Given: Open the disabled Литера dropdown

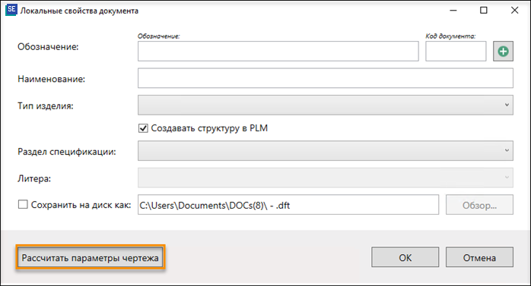Looking at the screenshot, I should (325, 178).
